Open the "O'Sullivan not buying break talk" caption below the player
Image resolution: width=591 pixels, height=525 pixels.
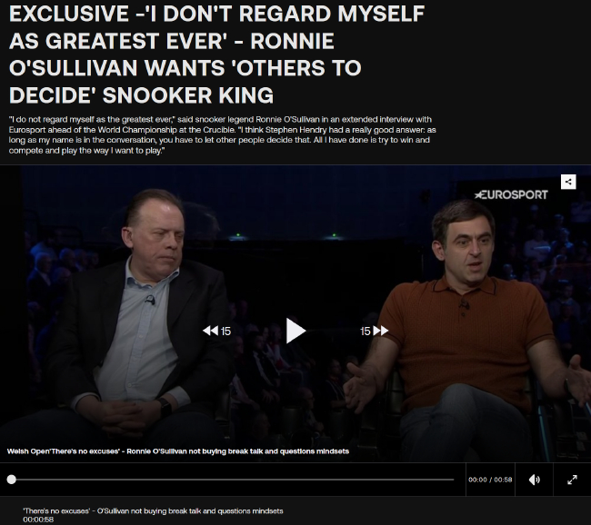pos(153,511)
